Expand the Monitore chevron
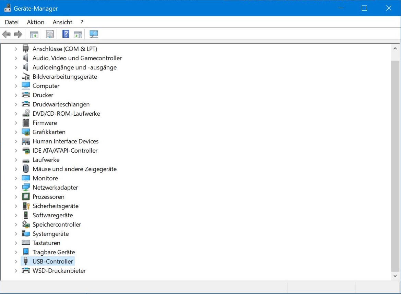 point(16,178)
